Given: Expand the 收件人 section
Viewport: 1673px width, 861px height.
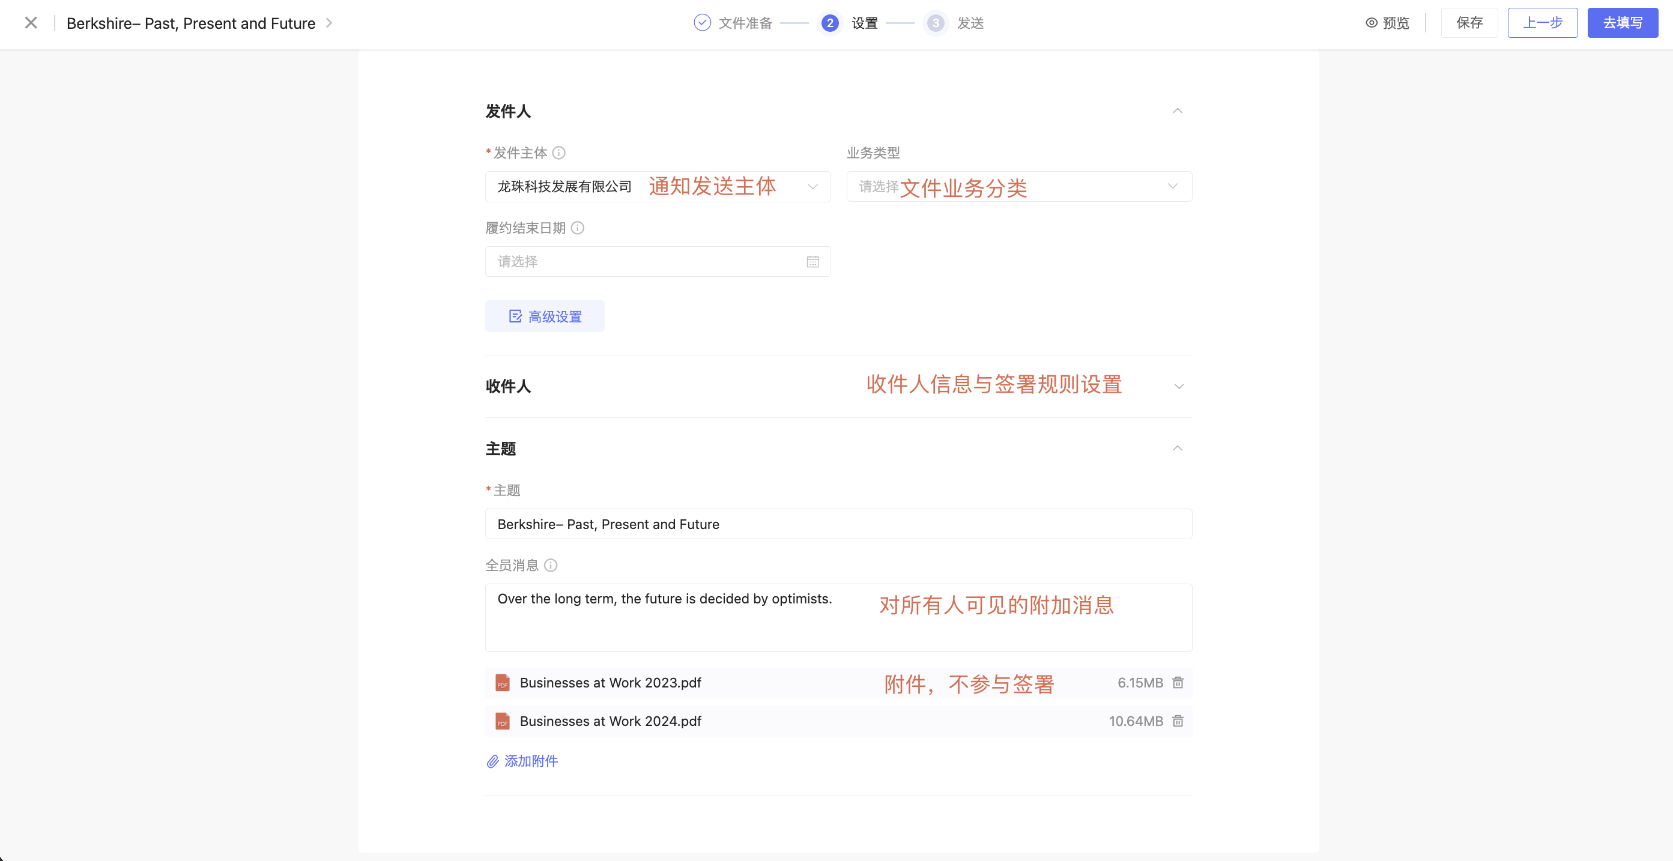Looking at the screenshot, I should (1179, 386).
